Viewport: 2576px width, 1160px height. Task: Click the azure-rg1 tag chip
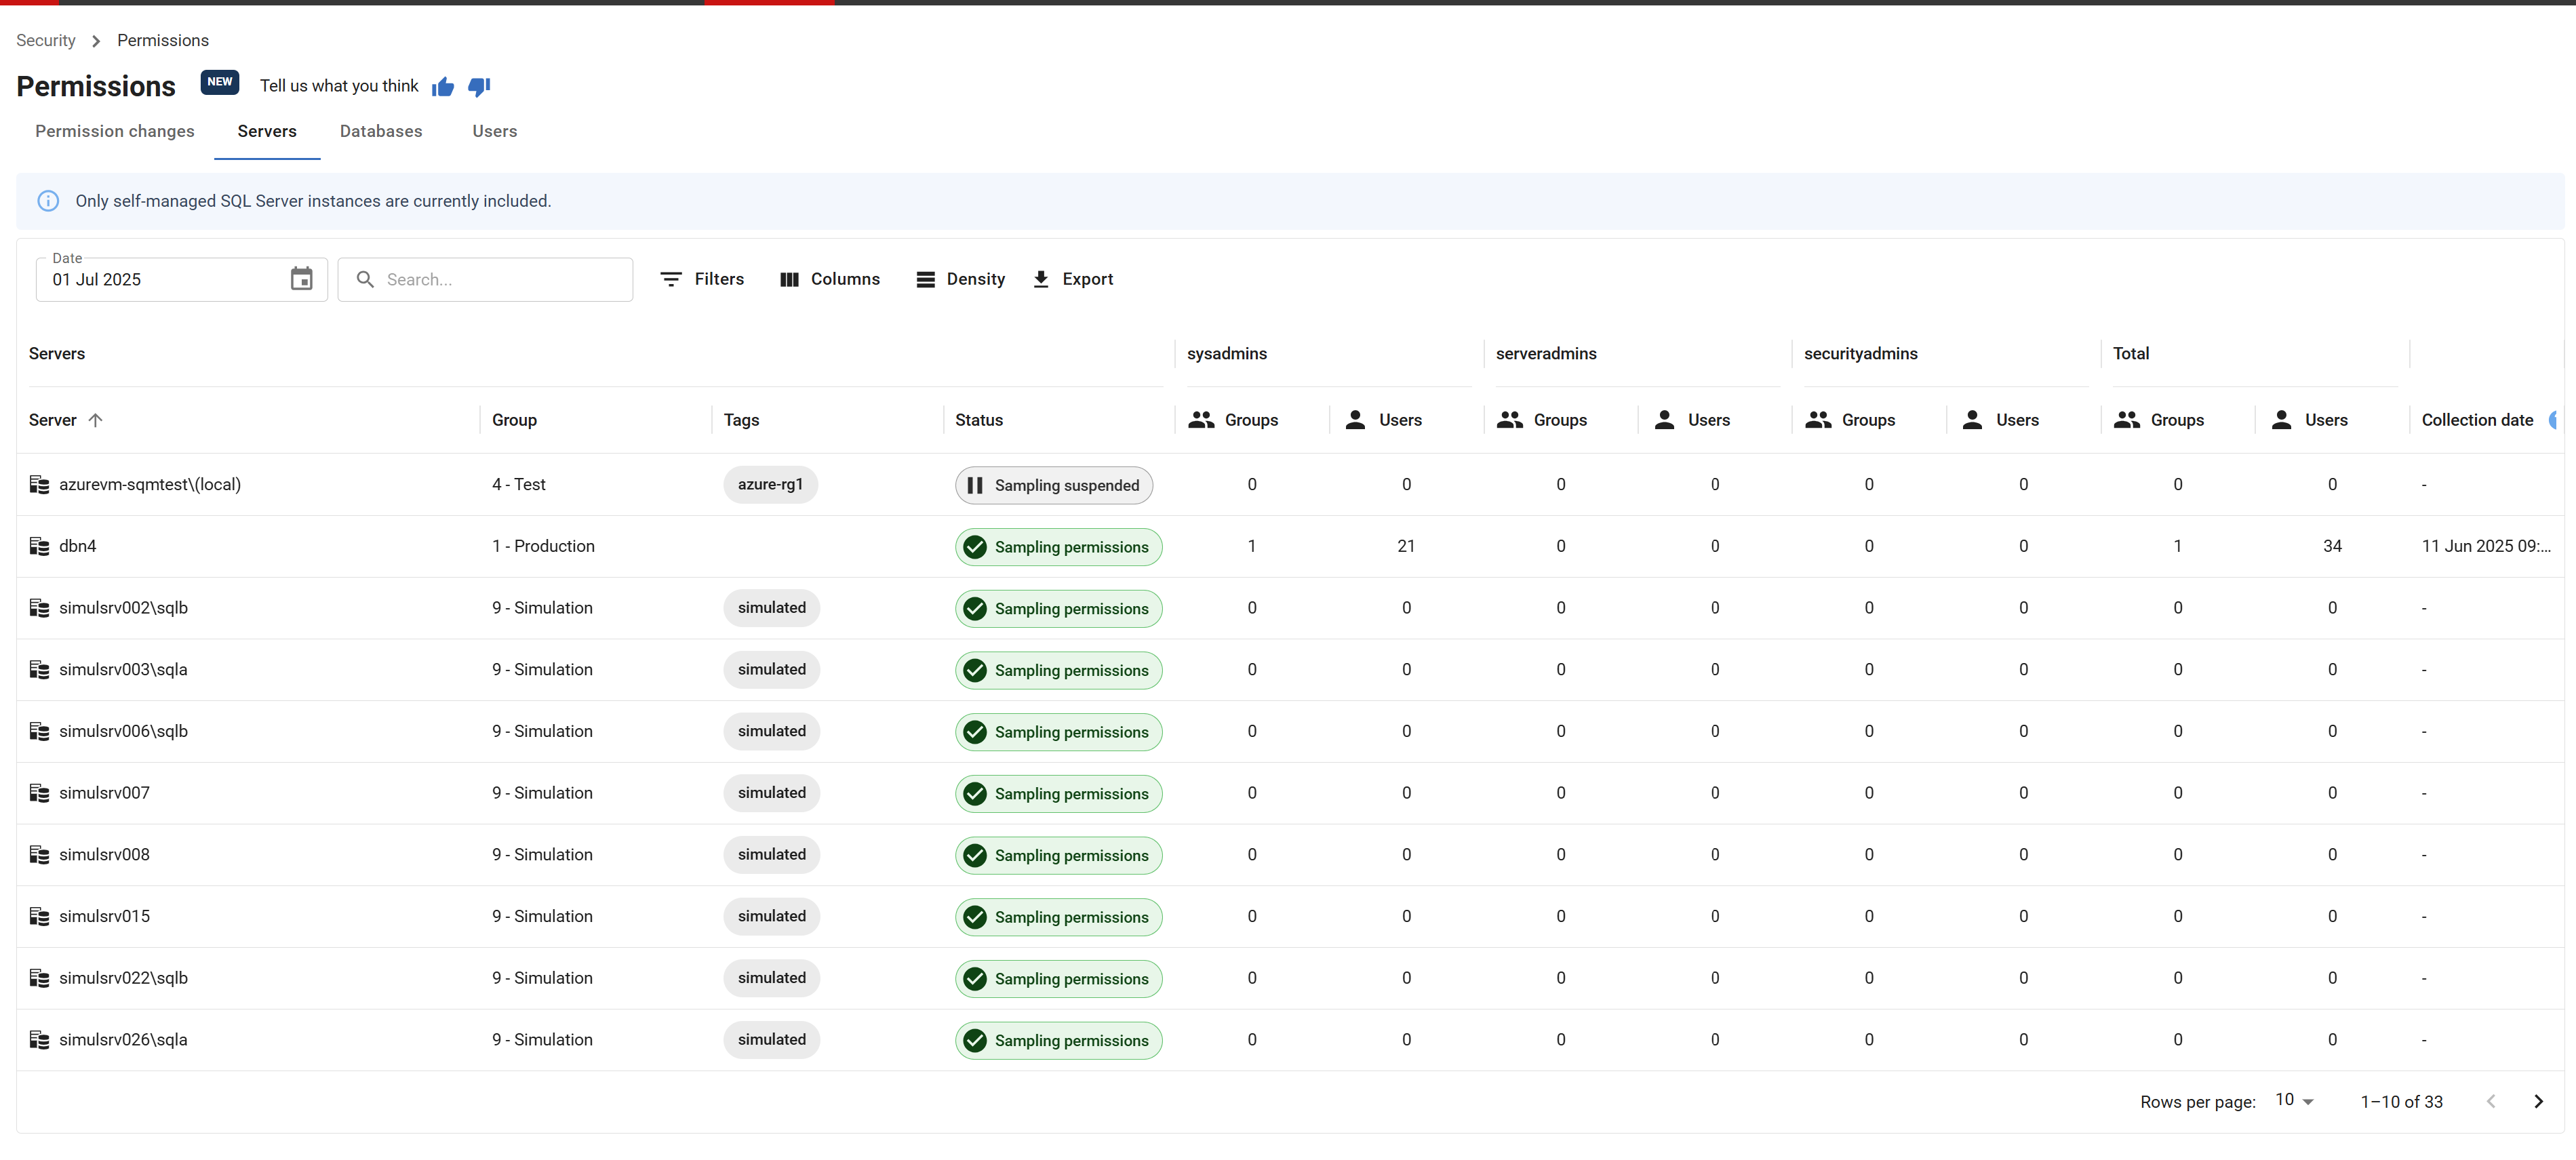tap(770, 484)
